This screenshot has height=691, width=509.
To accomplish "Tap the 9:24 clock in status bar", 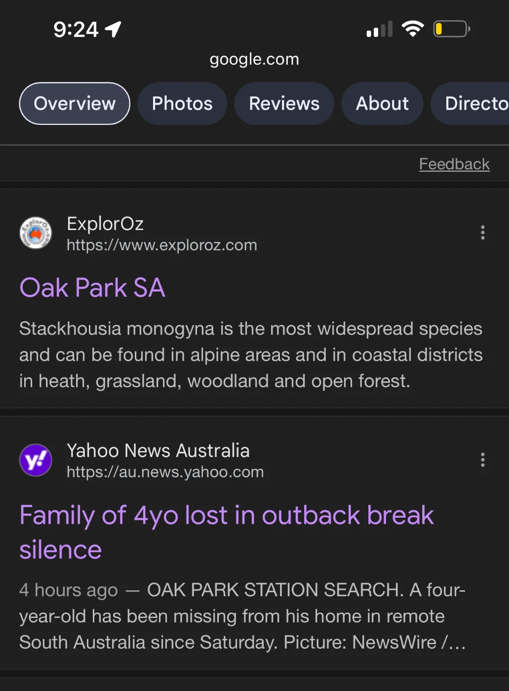I will pos(76,30).
